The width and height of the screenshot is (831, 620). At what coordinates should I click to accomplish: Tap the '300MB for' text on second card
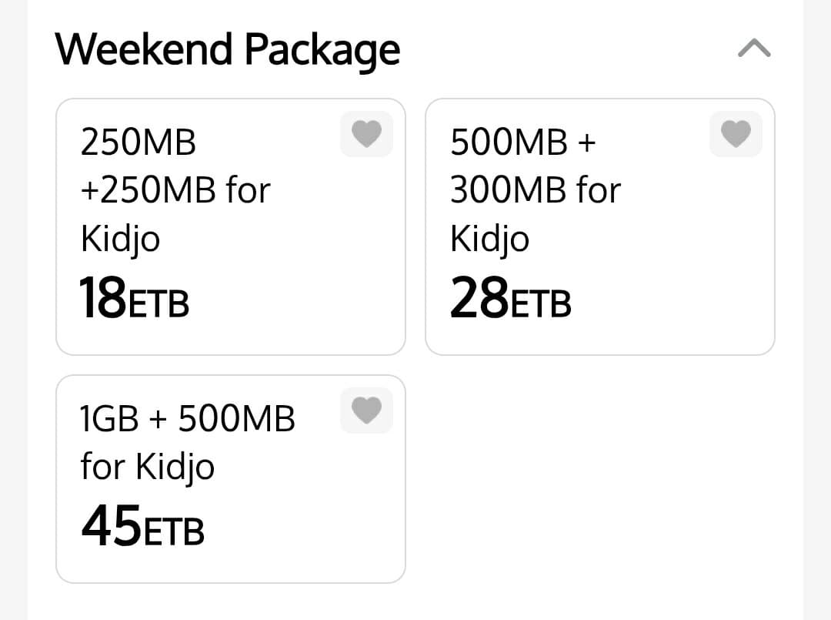pyautogui.click(x=536, y=190)
